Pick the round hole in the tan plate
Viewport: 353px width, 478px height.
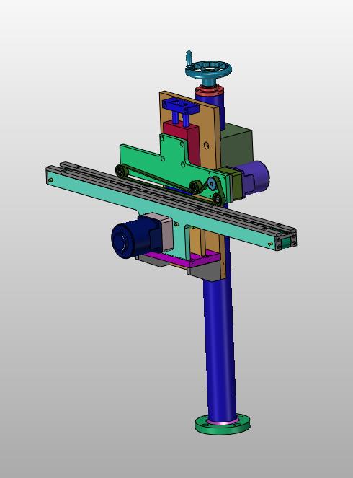click(x=207, y=146)
